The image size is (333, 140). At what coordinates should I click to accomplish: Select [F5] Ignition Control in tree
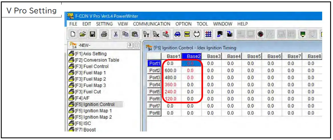[x=92, y=104]
